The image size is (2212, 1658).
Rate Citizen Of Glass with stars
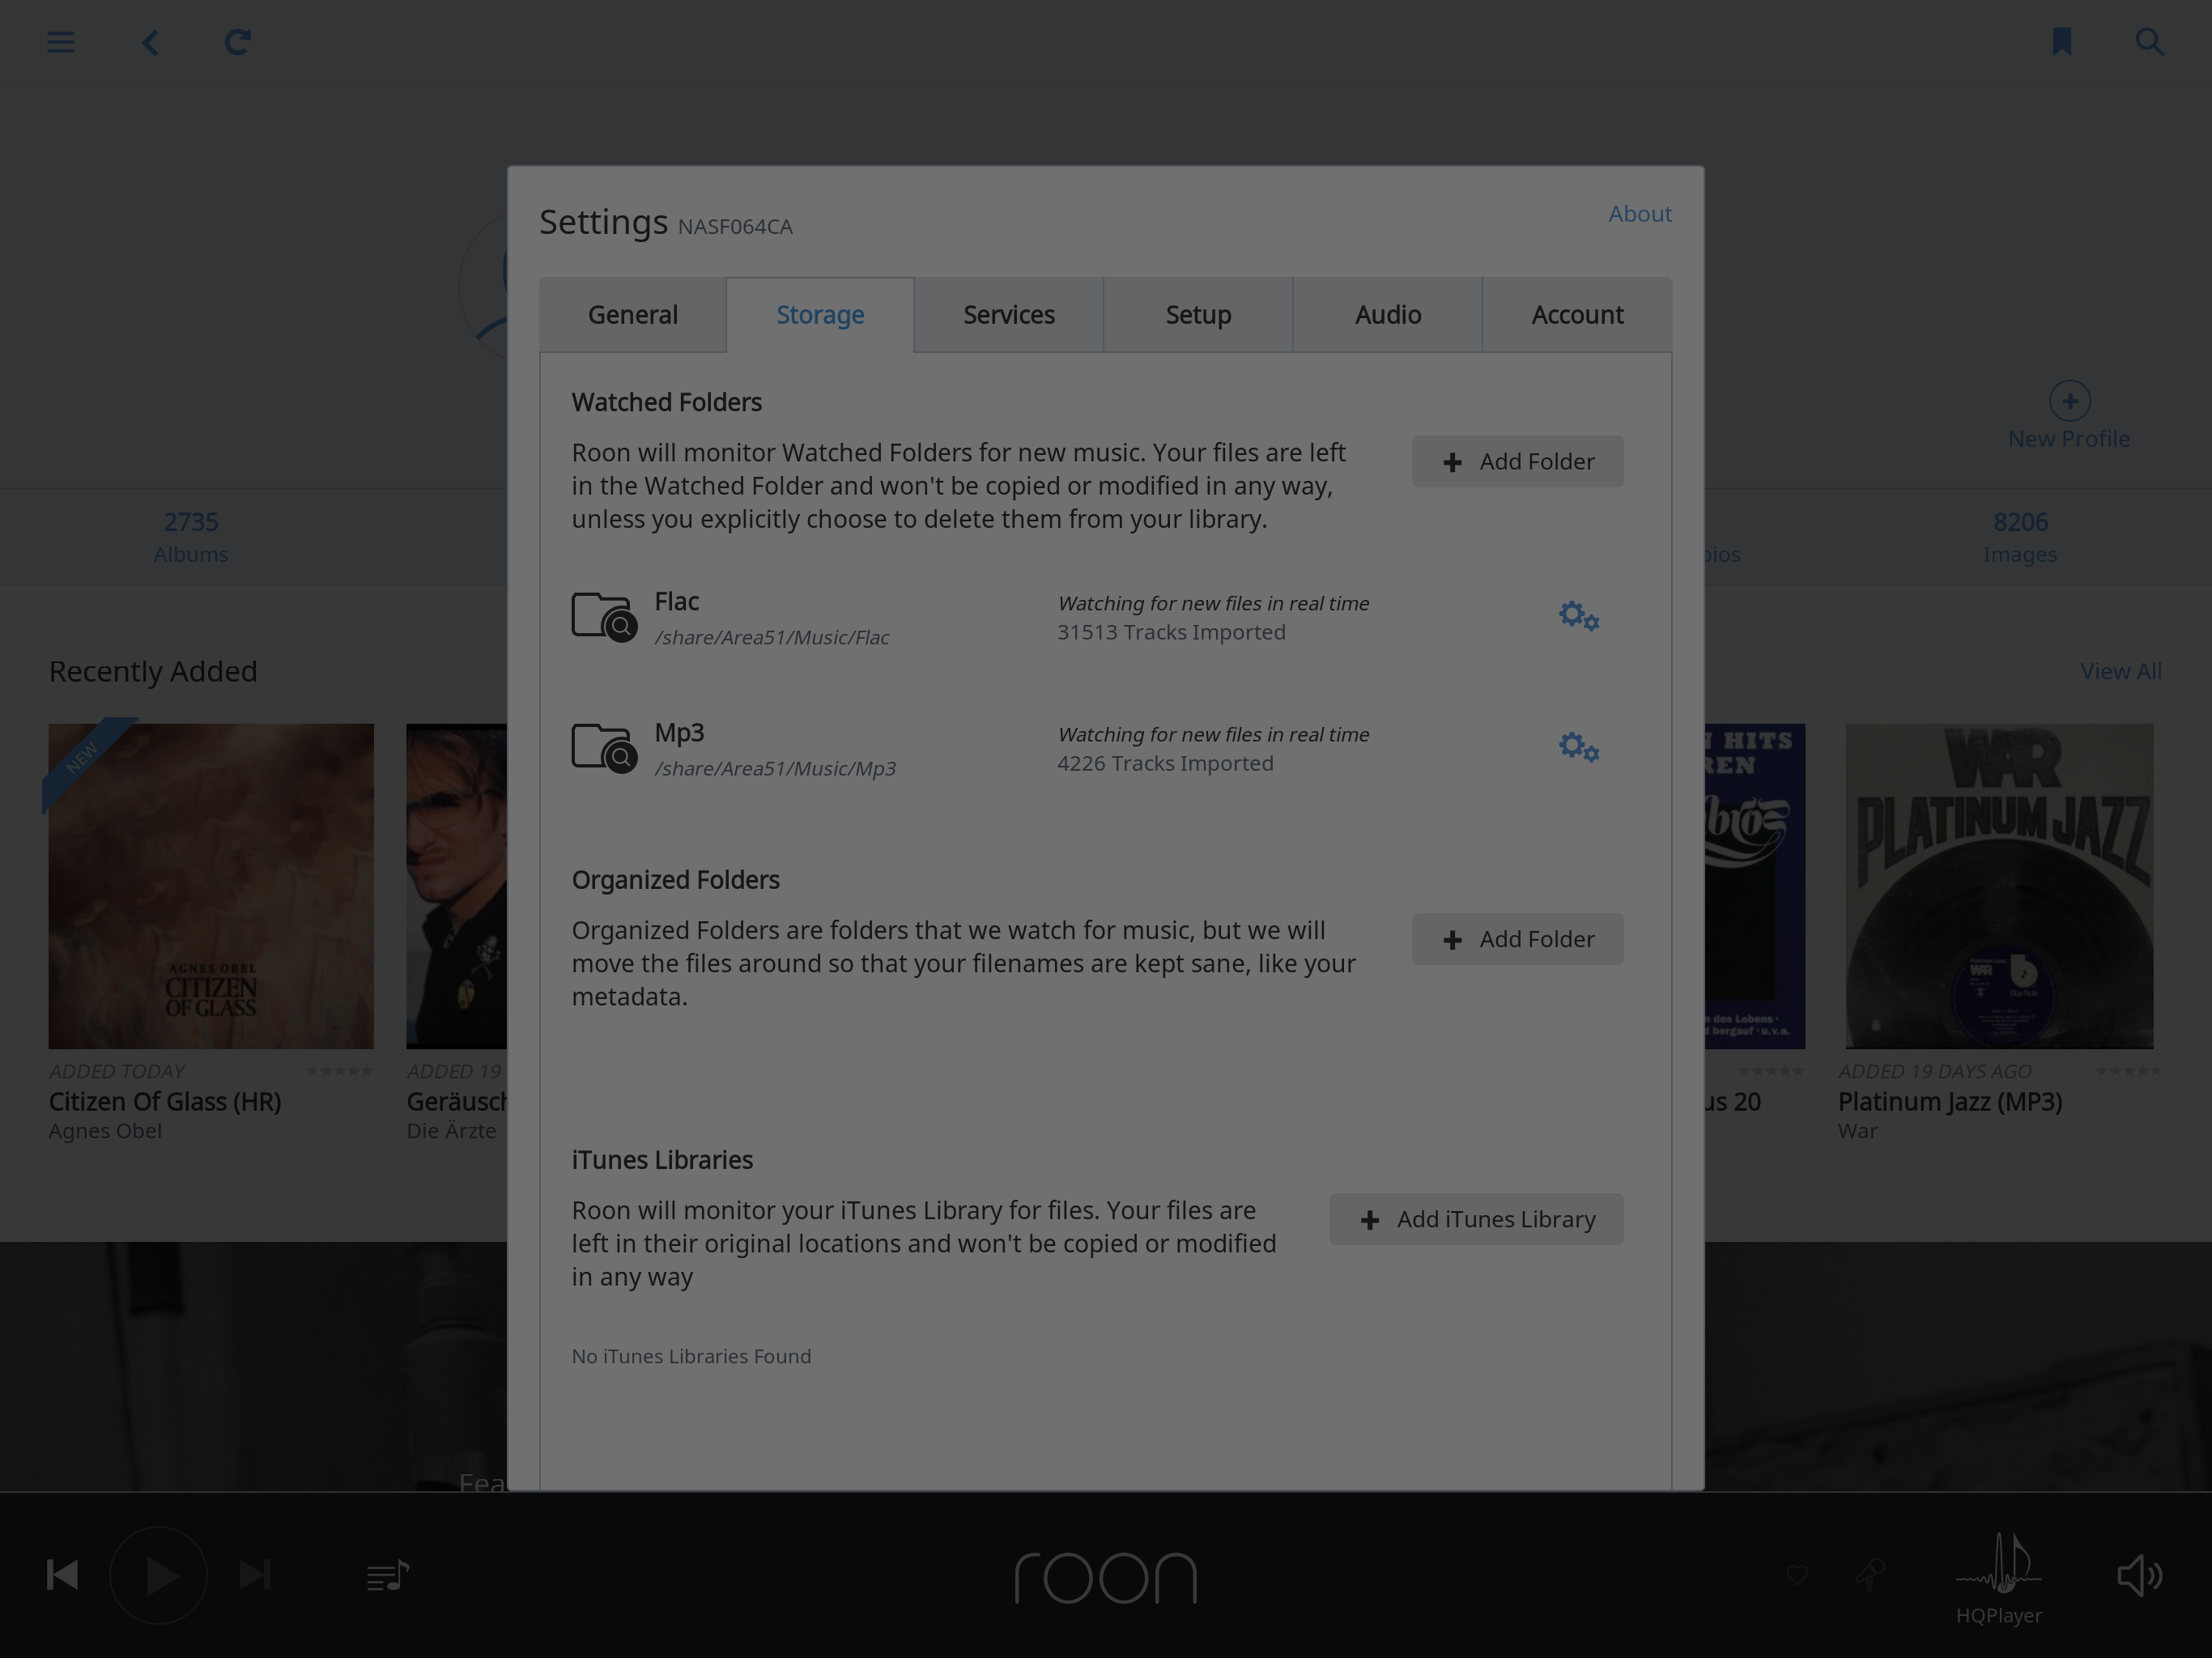pos(339,1071)
